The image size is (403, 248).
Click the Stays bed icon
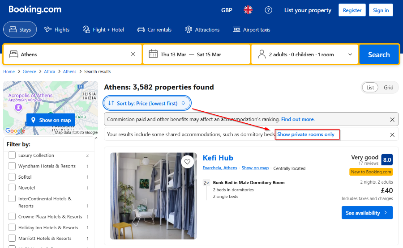coord(13,29)
